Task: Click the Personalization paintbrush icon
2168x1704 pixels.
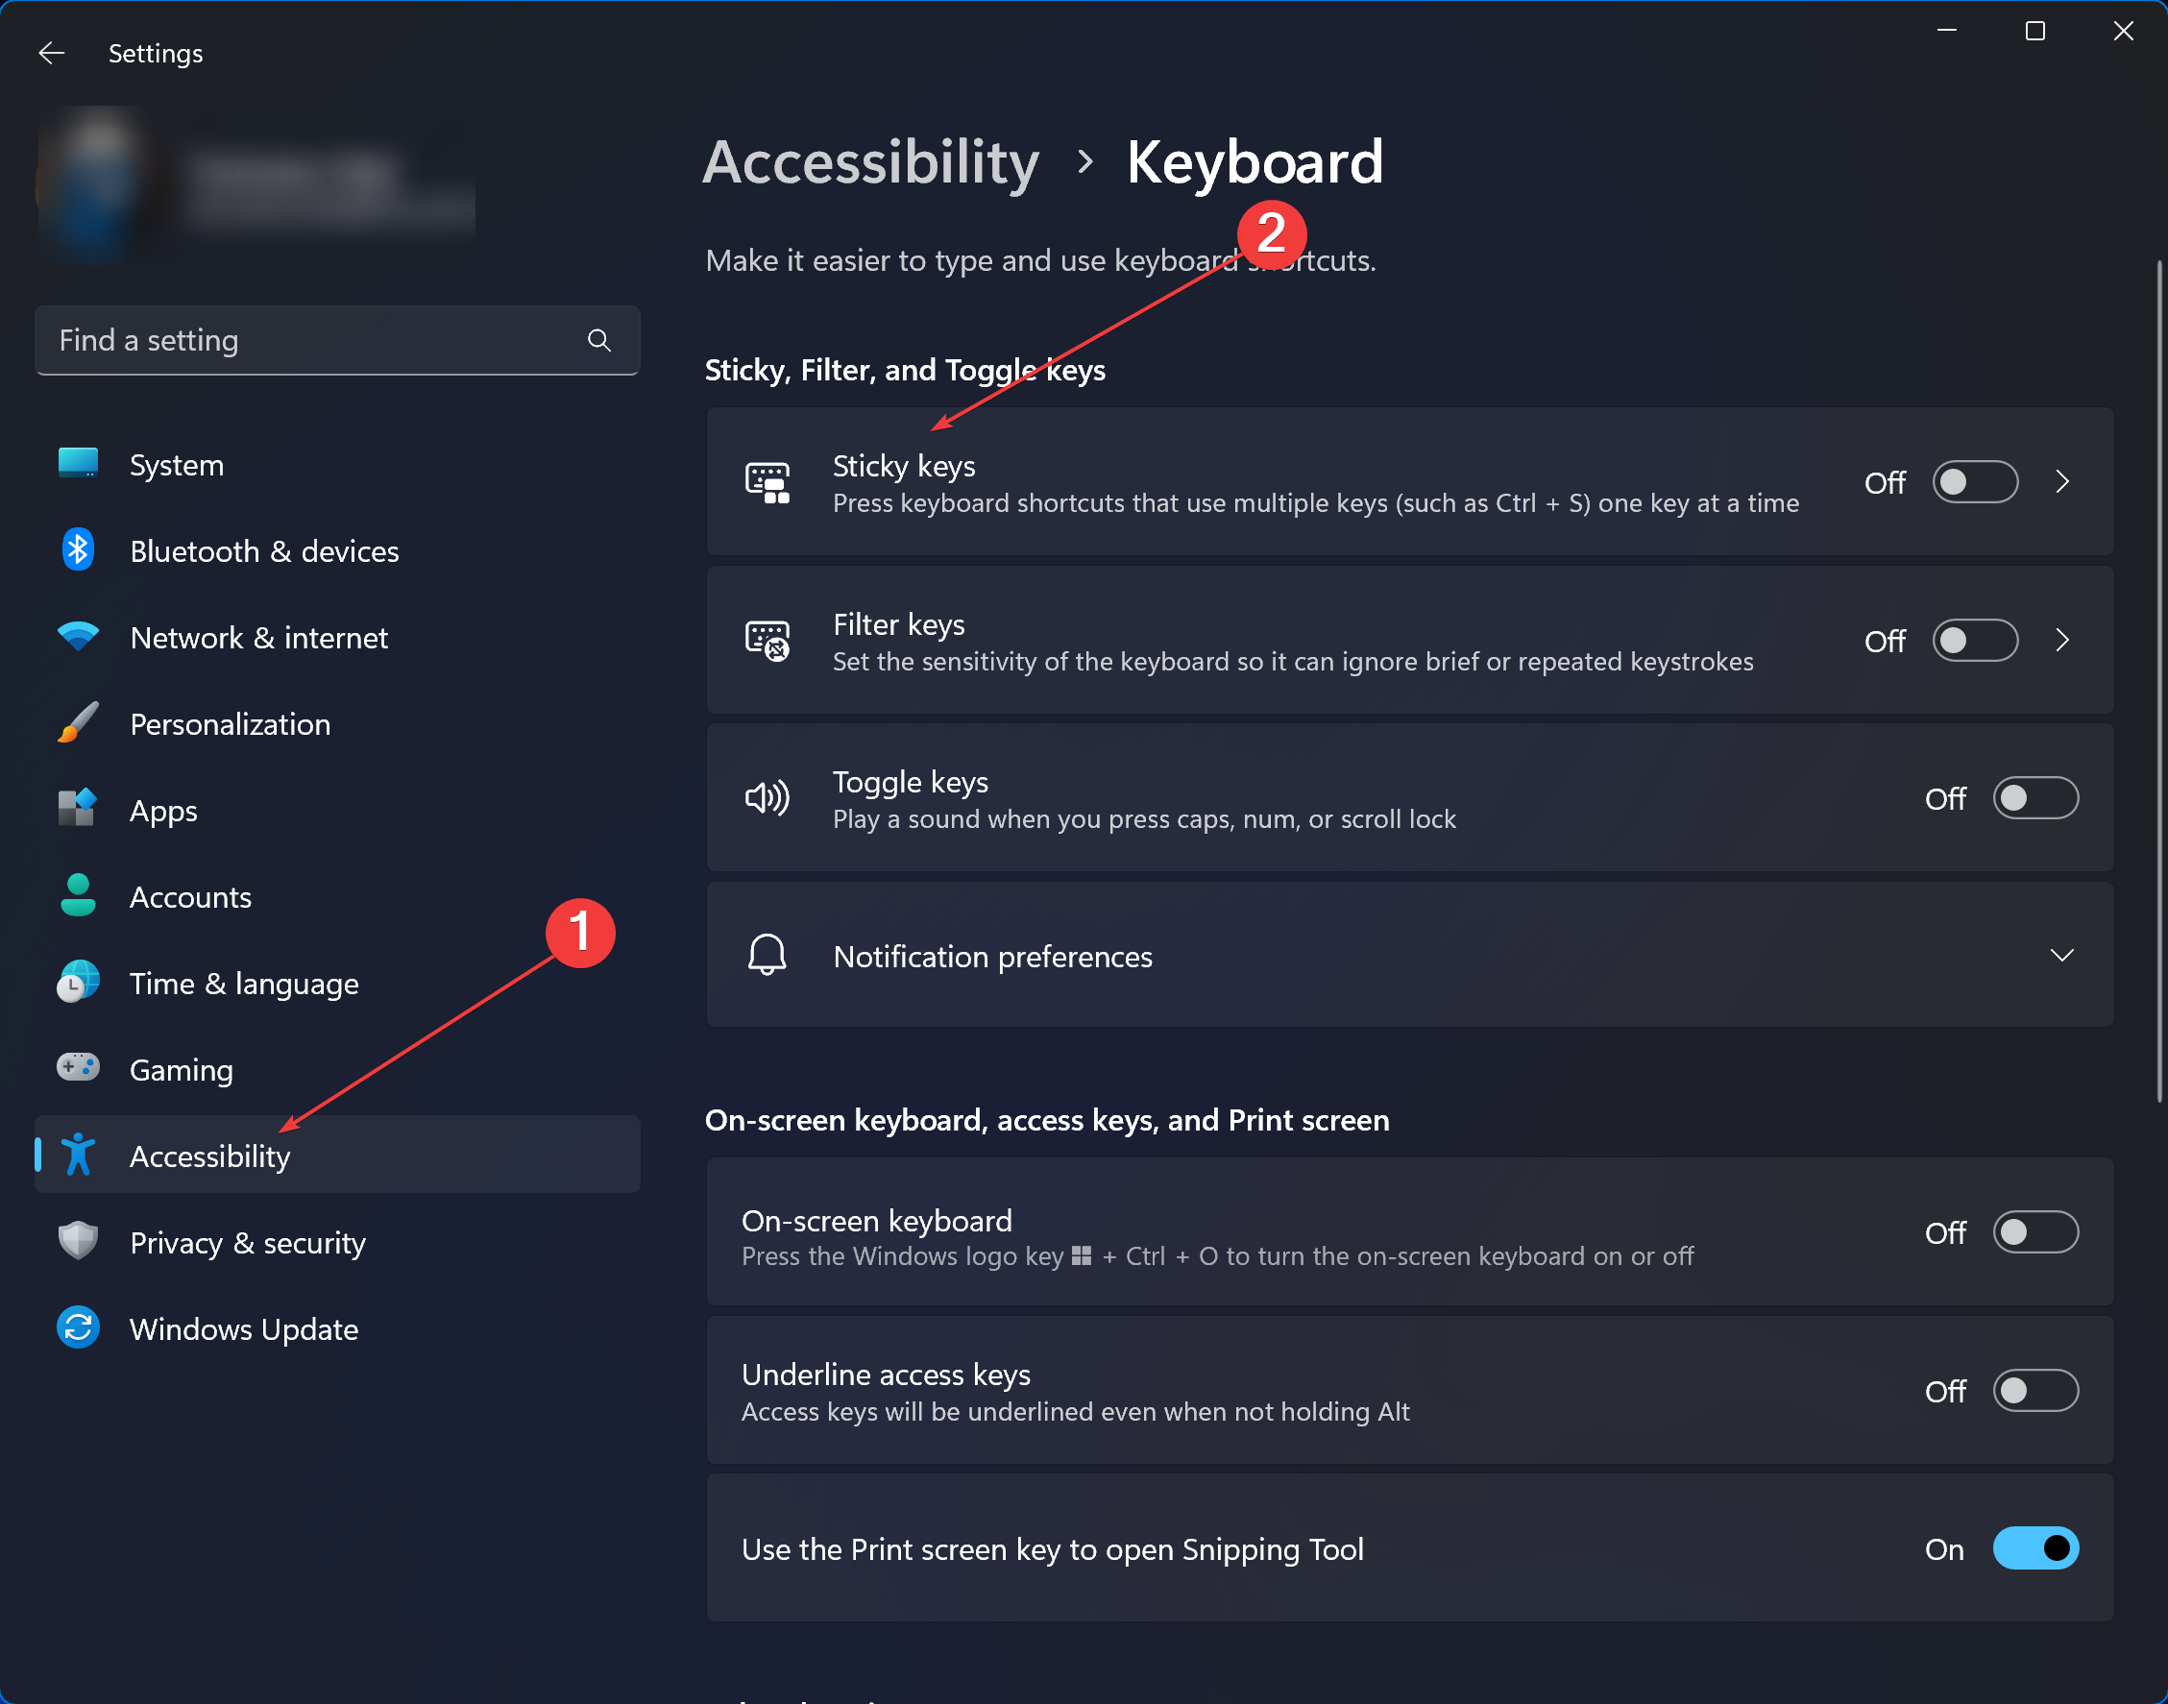Action: coord(78,723)
